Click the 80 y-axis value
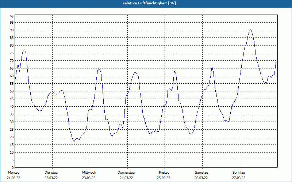Image resolution: width=292 pixels, height=182 pixels. pos(12,45)
